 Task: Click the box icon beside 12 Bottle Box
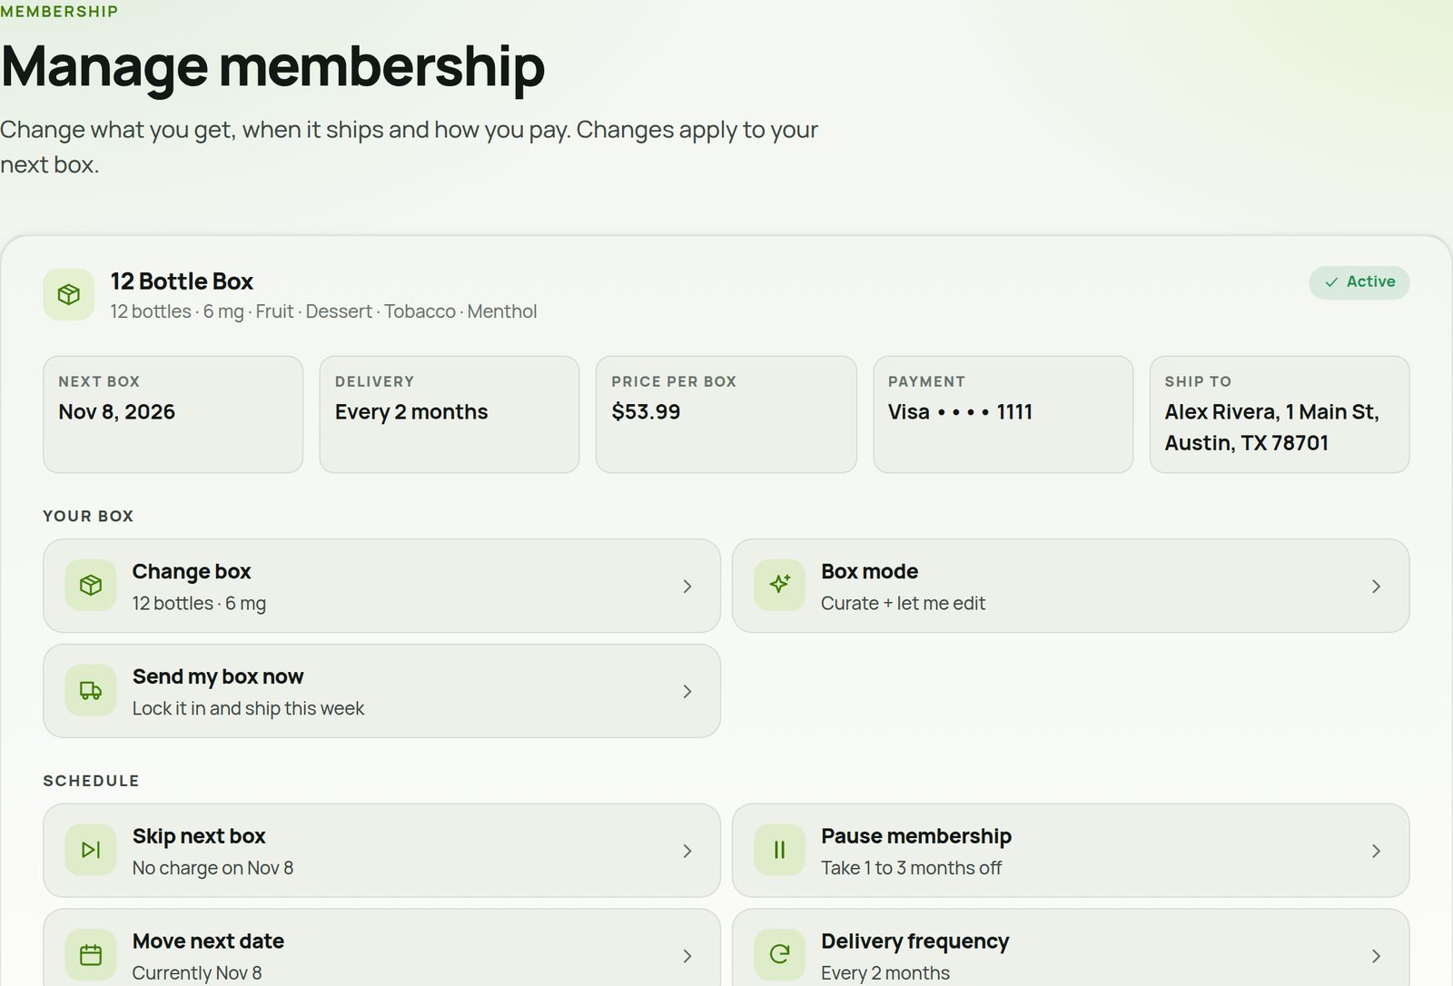(x=69, y=294)
